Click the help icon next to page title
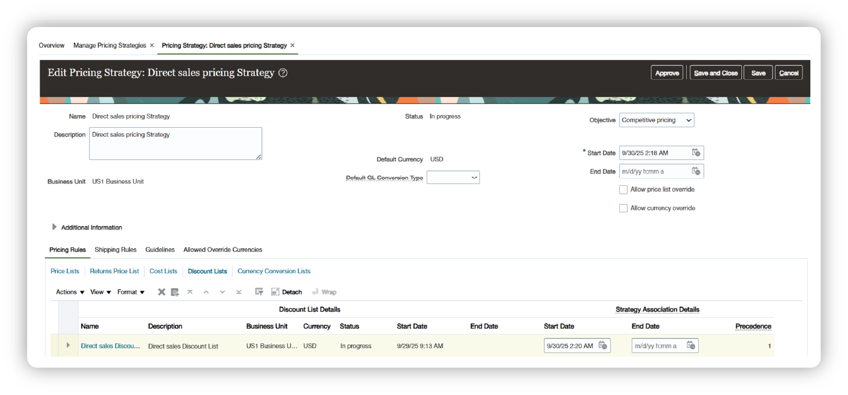 click(x=282, y=73)
